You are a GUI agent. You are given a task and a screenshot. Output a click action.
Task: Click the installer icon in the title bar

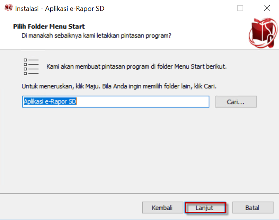point(8,8)
